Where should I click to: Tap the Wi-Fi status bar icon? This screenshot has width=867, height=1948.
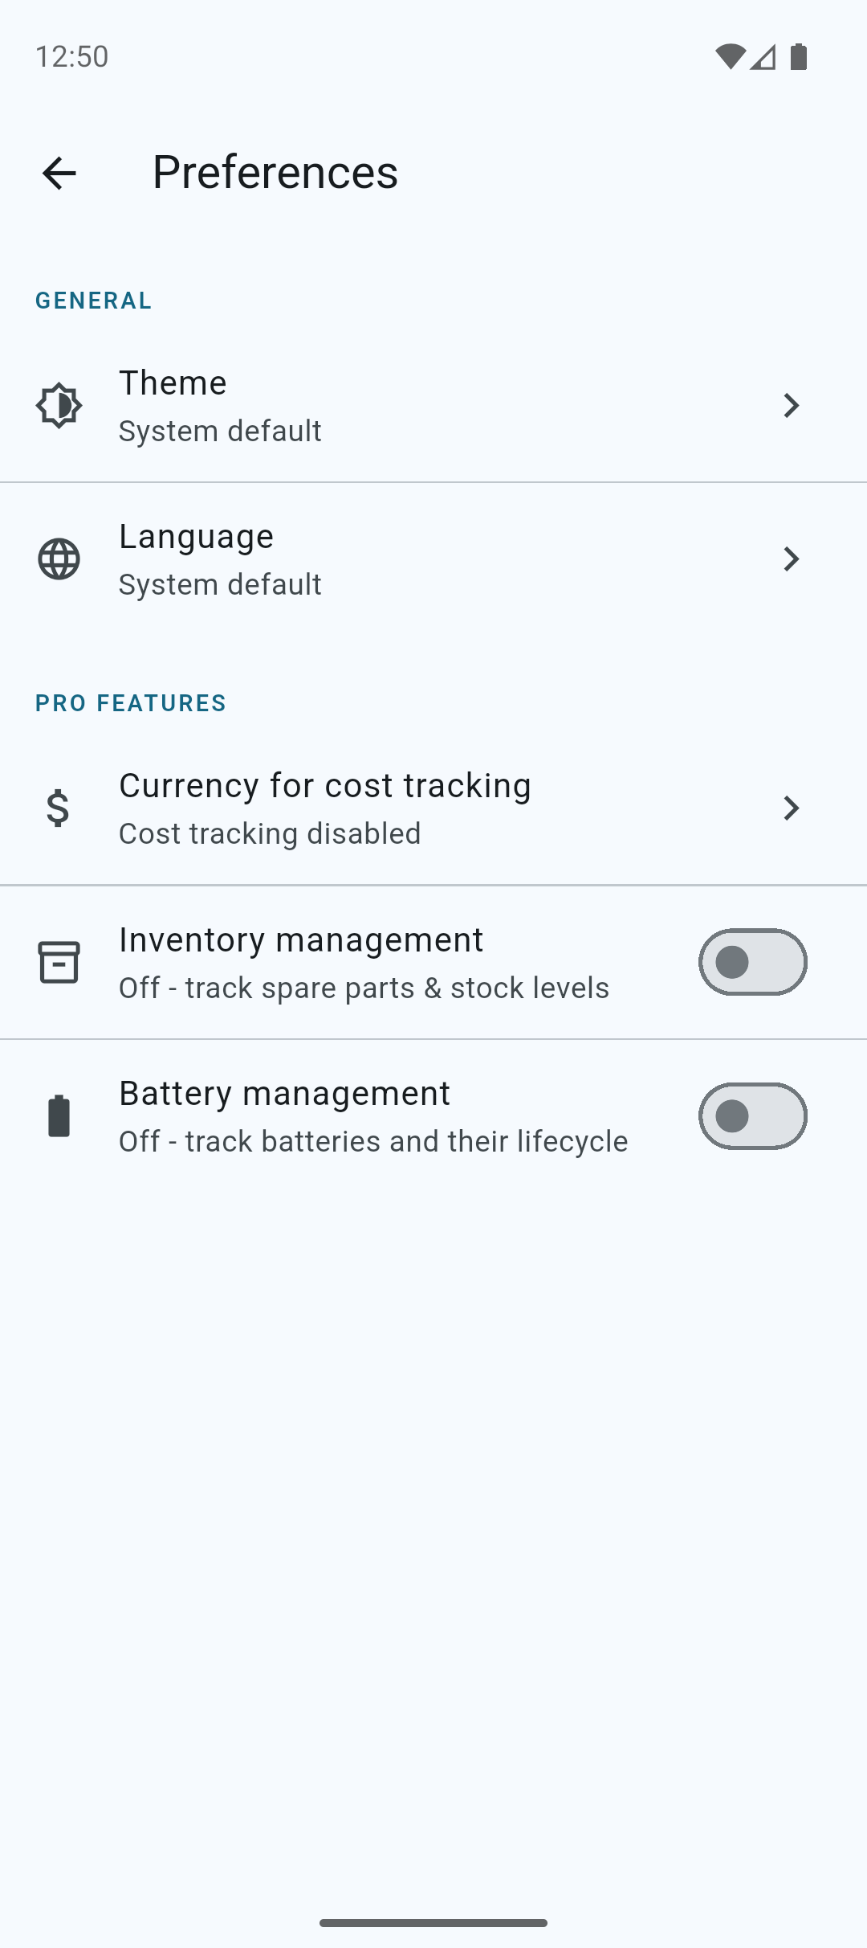click(730, 56)
